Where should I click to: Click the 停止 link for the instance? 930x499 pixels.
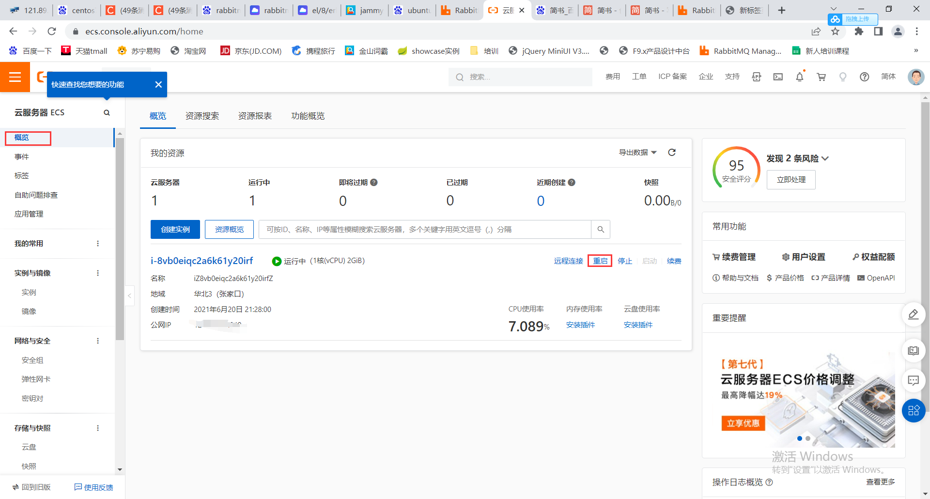[x=625, y=261]
